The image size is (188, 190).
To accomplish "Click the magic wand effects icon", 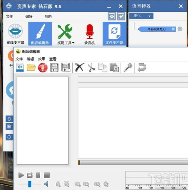I will [x=128, y=67].
